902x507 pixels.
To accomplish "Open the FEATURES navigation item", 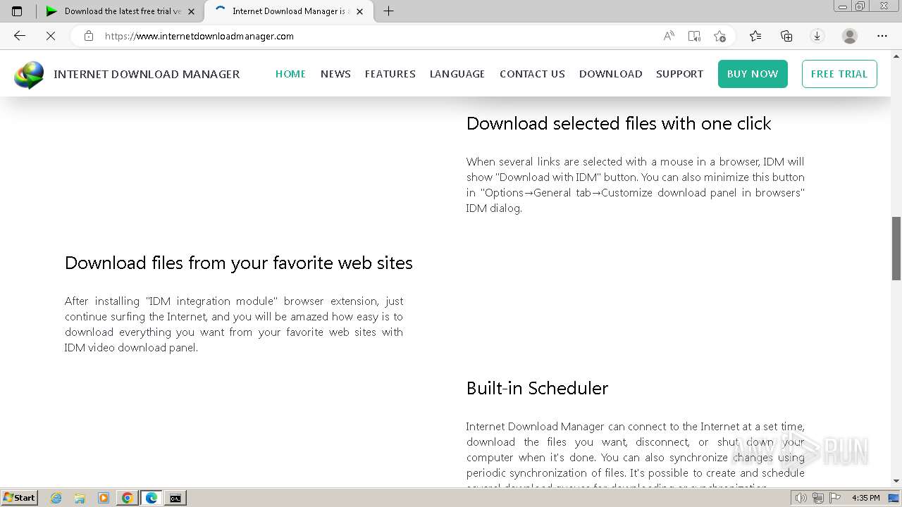I will (390, 74).
